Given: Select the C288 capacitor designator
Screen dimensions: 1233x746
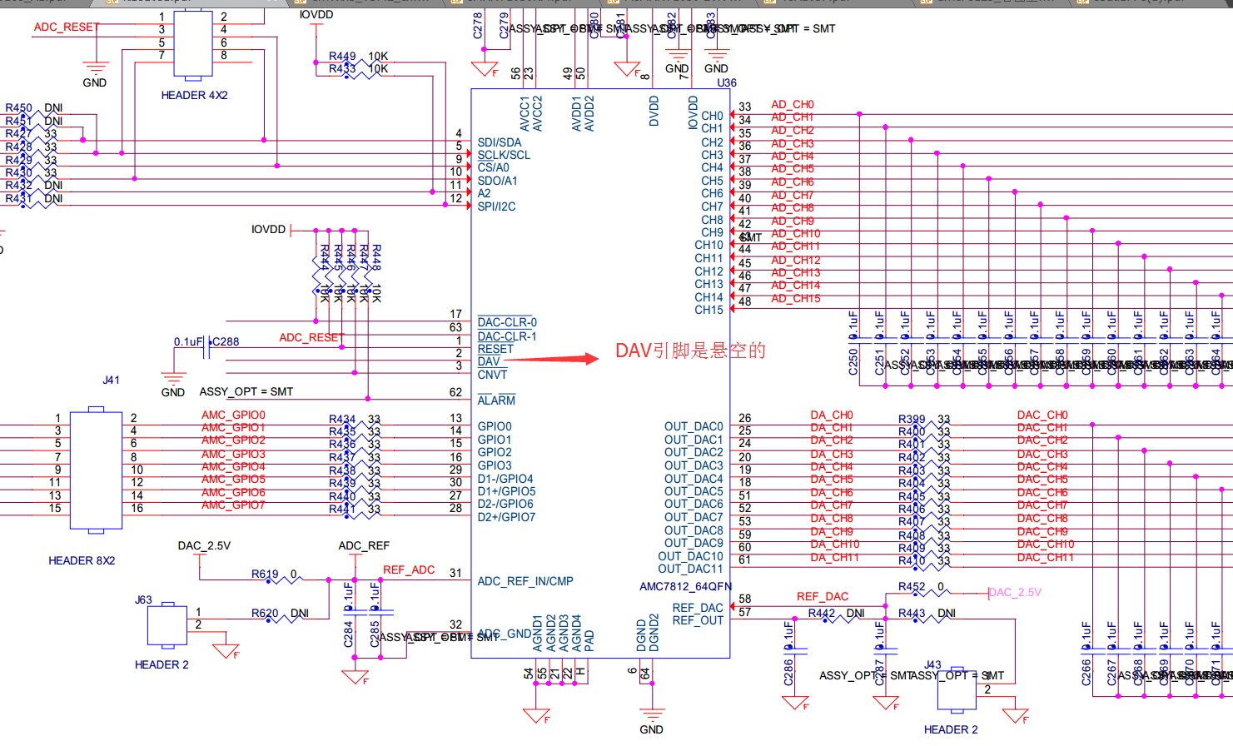Looking at the screenshot, I should pyautogui.click(x=226, y=342).
